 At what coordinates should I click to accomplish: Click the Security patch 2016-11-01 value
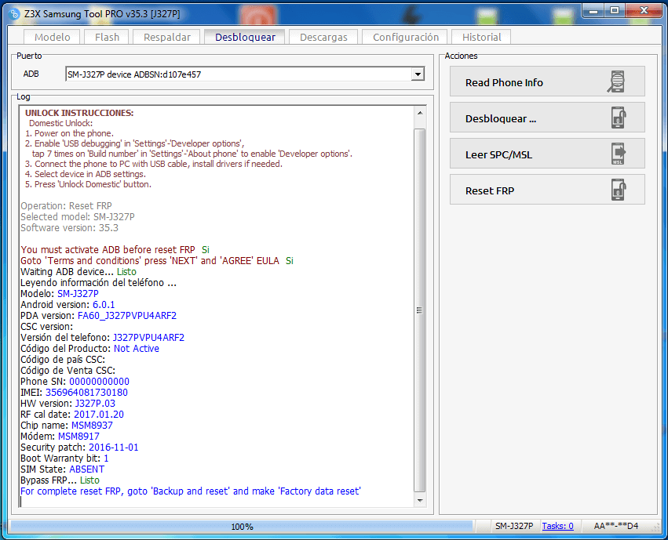(x=113, y=448)
